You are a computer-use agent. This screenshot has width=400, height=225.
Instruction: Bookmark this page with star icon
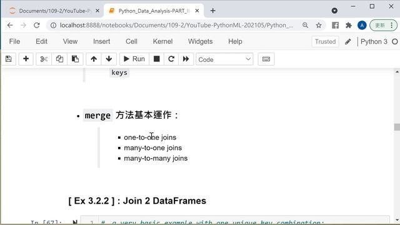[319, 25]
